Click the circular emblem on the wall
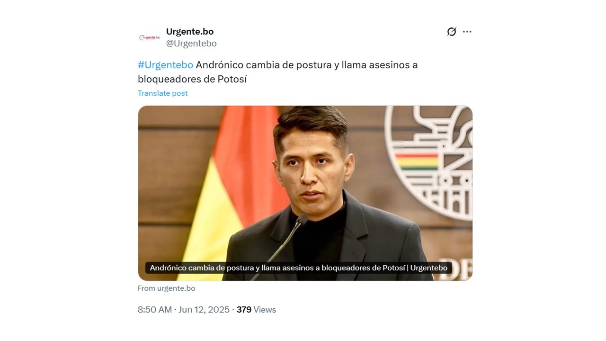 pos(428,161)
